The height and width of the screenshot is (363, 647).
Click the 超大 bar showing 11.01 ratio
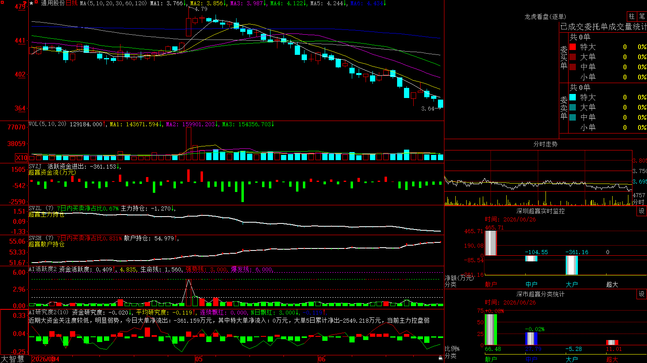coord(612,343)
